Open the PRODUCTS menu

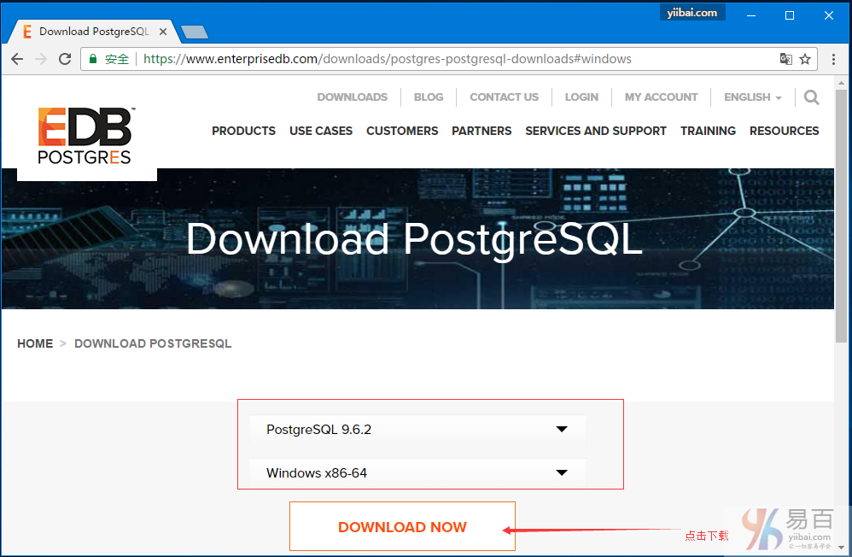click(x=243, y=131)
